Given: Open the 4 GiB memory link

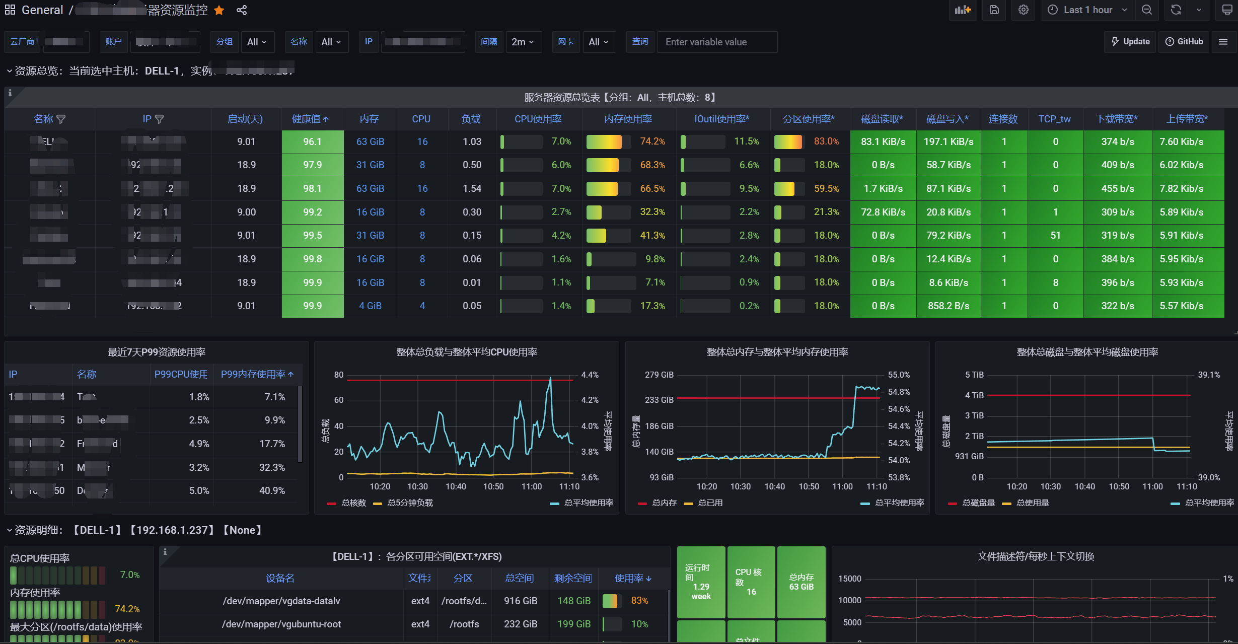Looking at the screenshot, I should [x=370, y=306].
